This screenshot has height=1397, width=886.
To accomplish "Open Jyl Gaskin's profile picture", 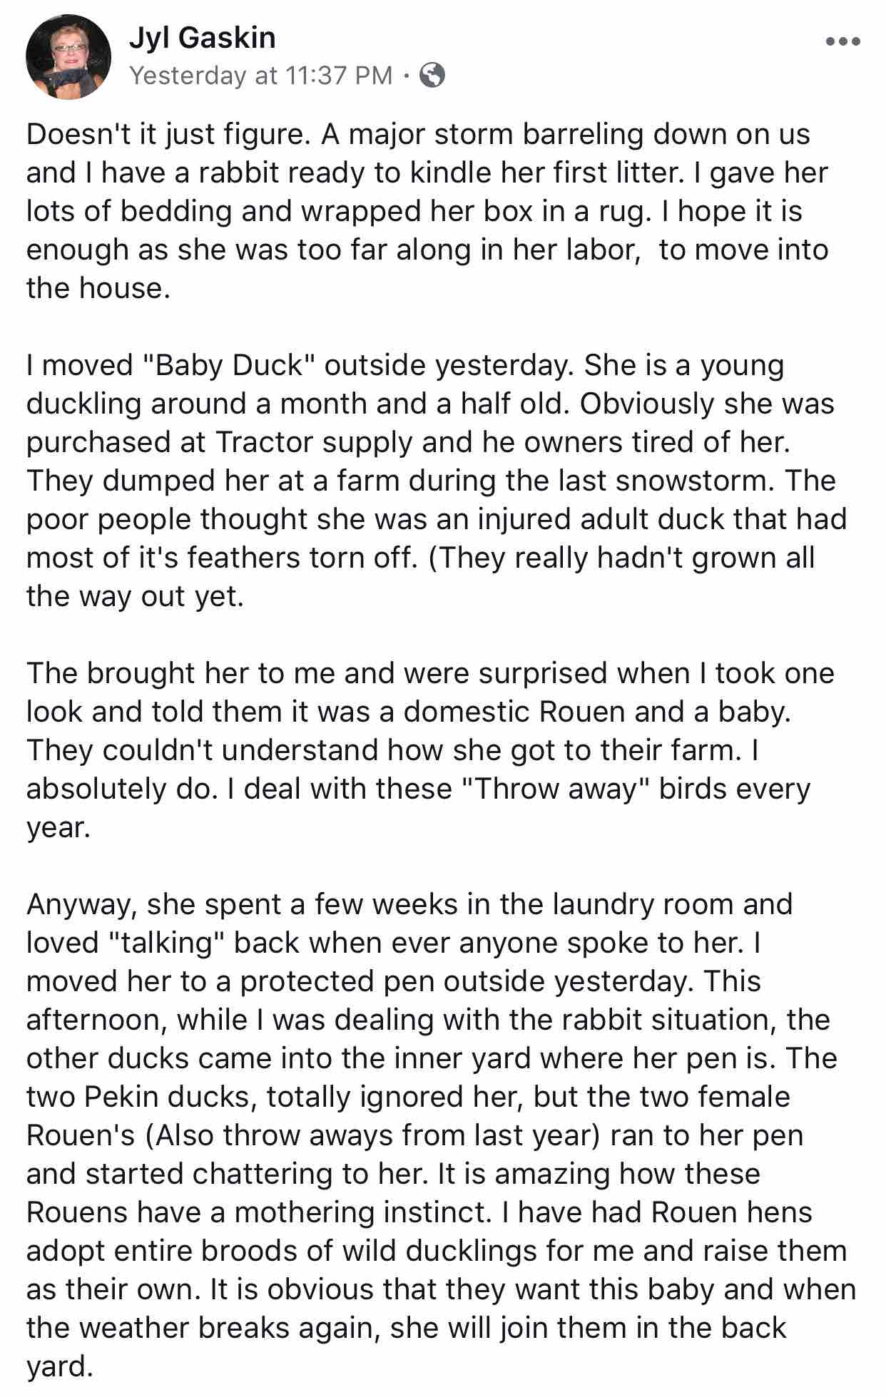I will (x=68, y=56).
